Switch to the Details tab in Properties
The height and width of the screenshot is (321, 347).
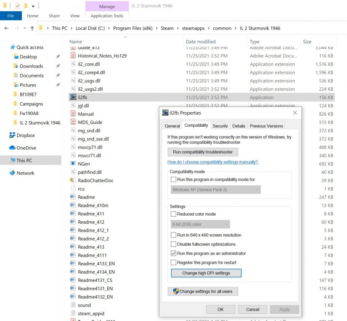point(238,126)
